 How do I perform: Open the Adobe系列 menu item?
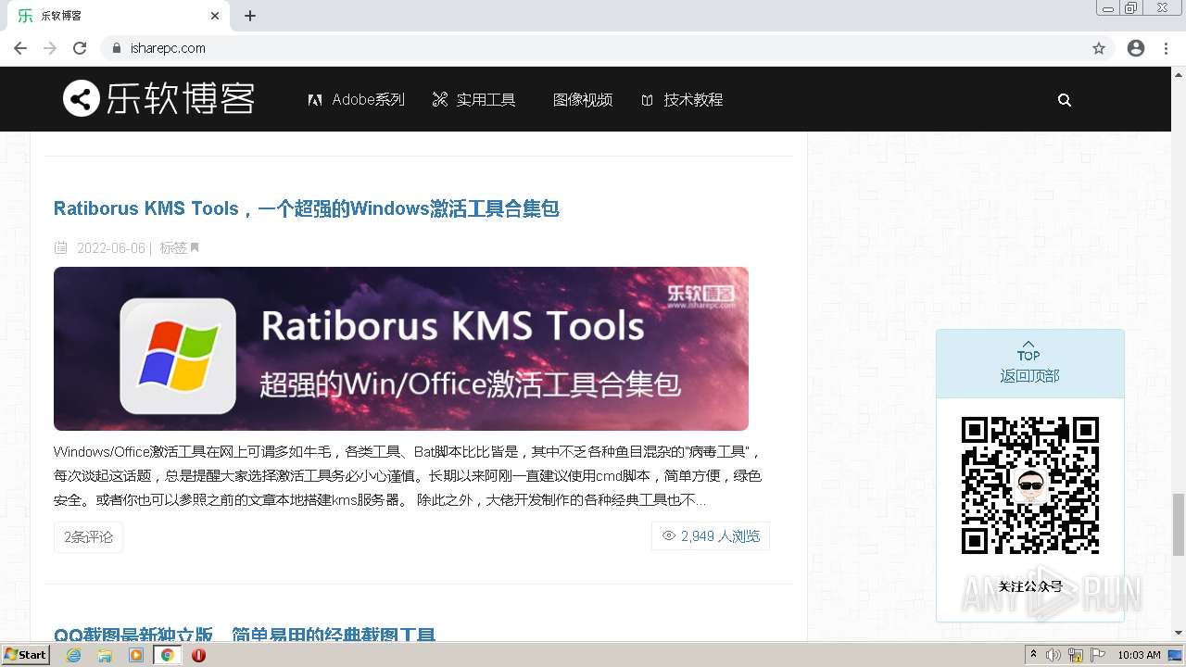click(357, 100)
